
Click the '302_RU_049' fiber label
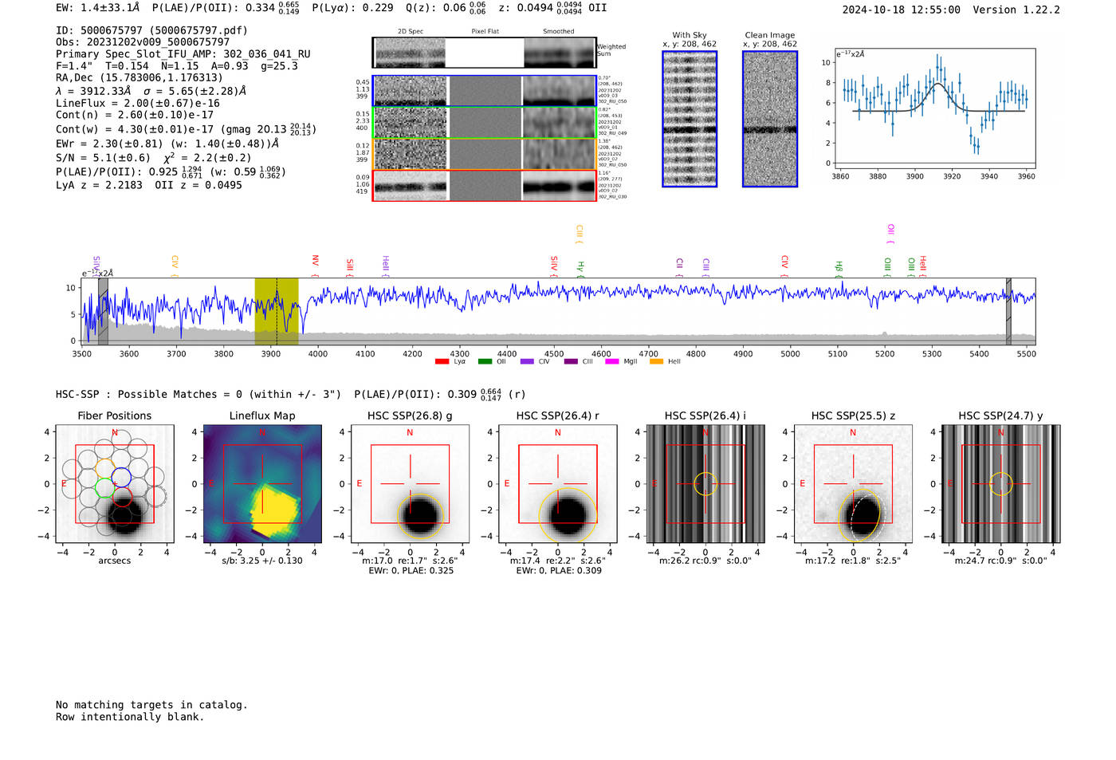pyautogui.click(x=612, y=133)
